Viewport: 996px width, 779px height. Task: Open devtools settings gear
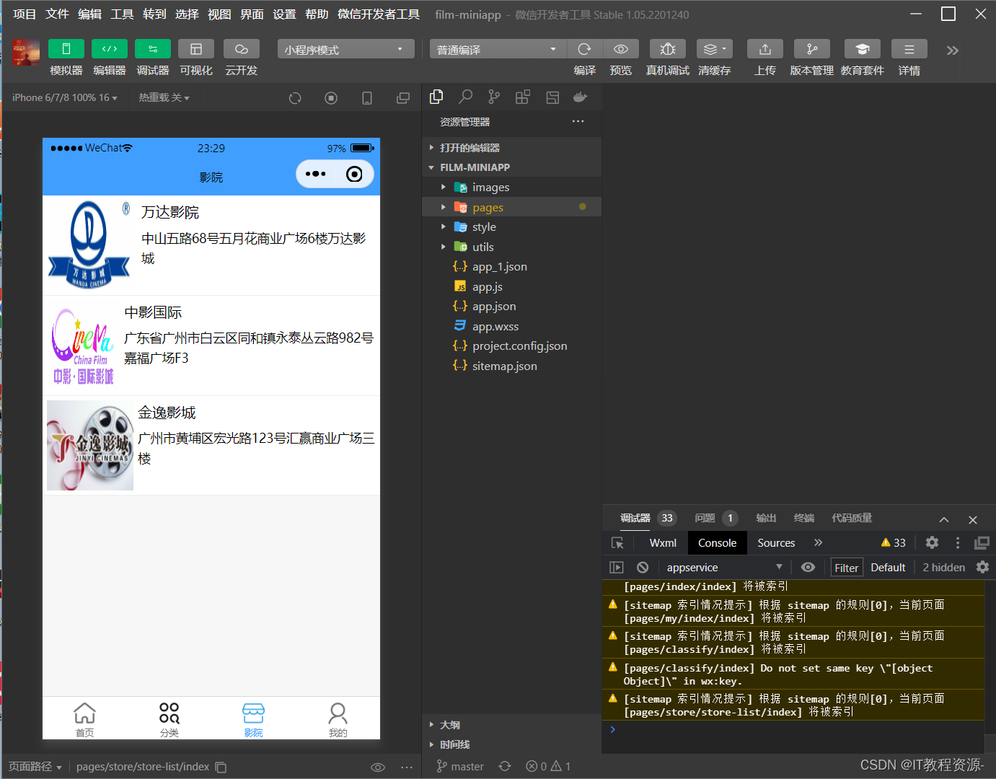pos(932,542)
